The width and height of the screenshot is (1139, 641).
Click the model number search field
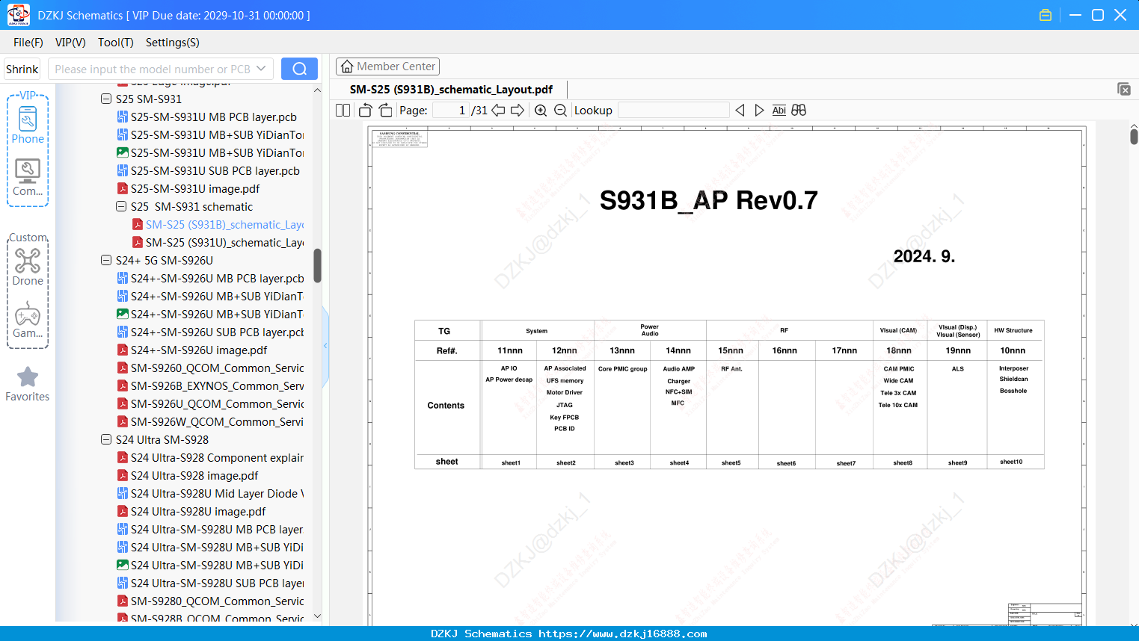click(152, 69)
